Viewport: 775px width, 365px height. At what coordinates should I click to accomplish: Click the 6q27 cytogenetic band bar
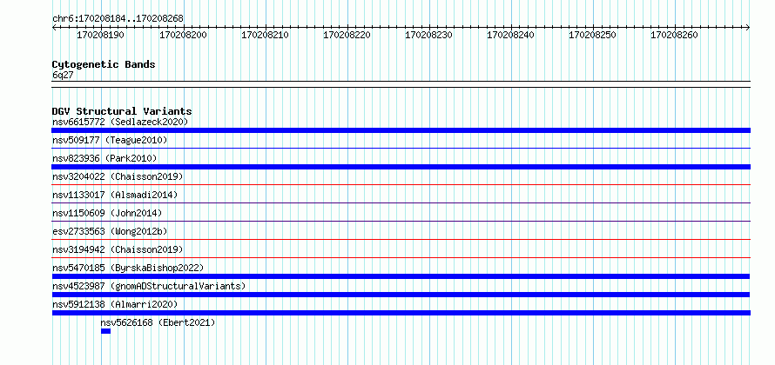tap(401, 83)
